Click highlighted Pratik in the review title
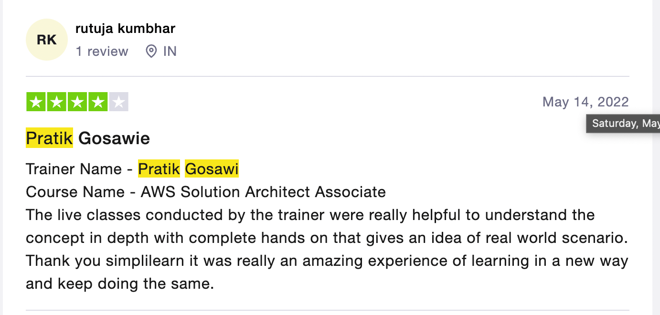The image size is (660, 315). [49, 138]
